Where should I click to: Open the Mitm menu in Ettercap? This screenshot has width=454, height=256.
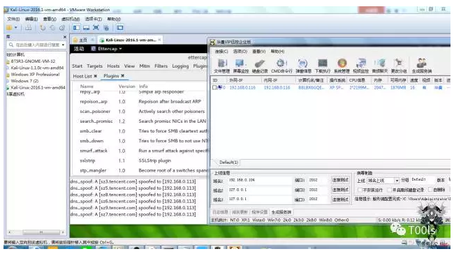click(x=145, y=66)
